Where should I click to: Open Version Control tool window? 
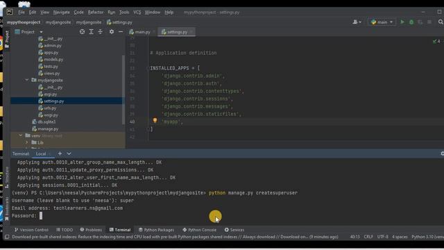tap(31, 230)
